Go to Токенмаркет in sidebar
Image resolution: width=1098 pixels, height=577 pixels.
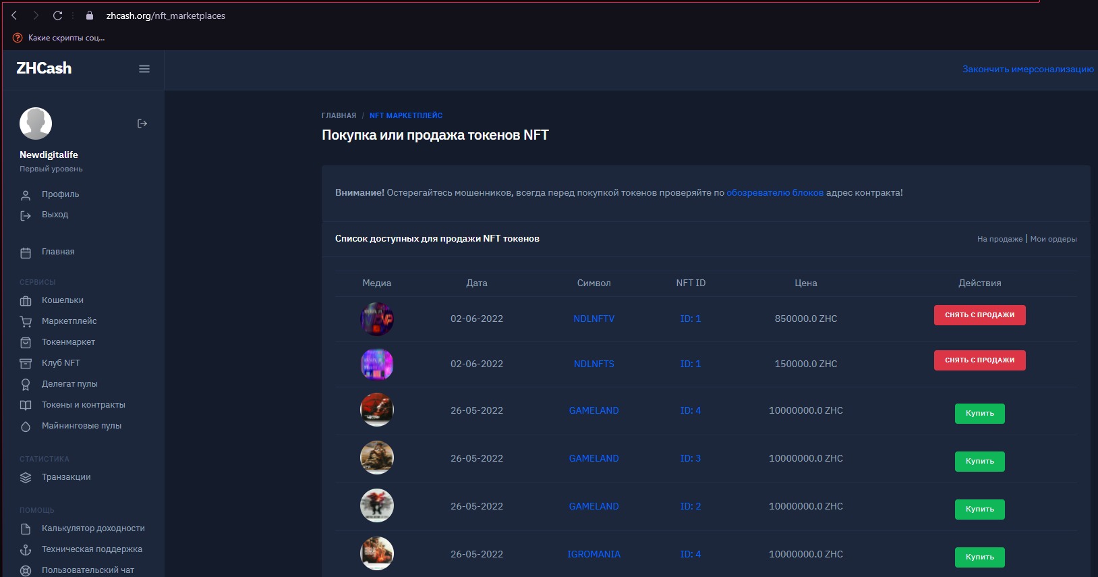coord(68,342)
